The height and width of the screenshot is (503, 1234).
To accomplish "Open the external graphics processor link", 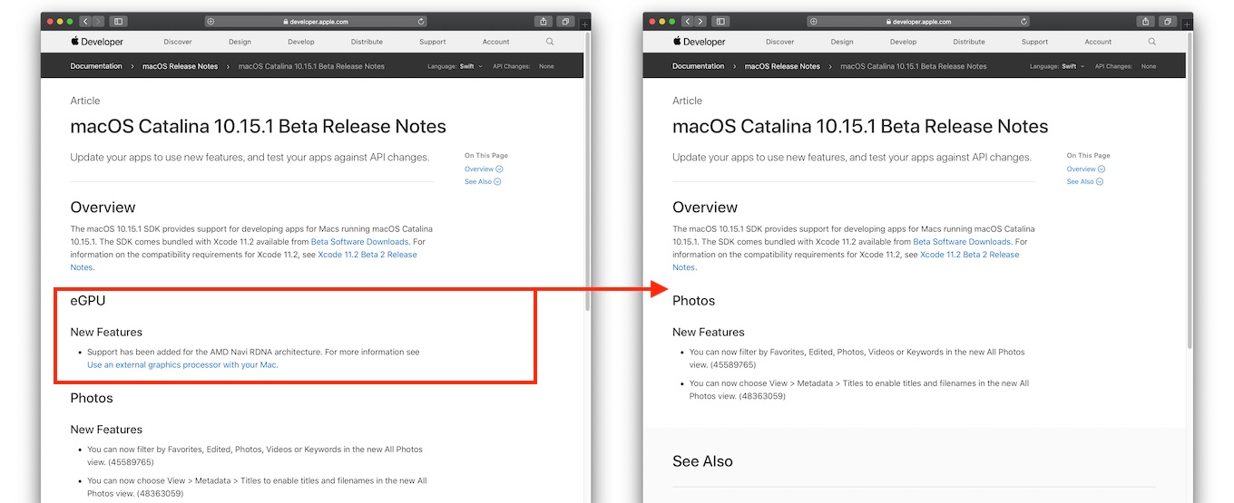I will pyautogui.click(x=182, y=364).
